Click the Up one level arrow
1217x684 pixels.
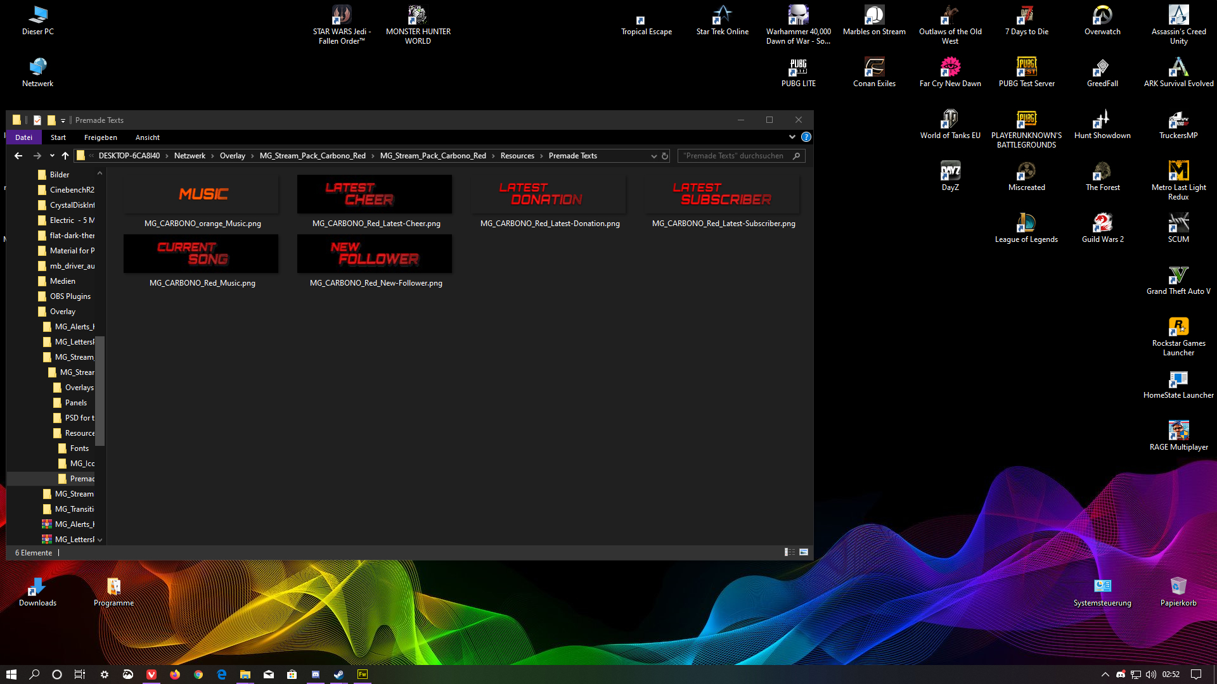pos(65,156)
